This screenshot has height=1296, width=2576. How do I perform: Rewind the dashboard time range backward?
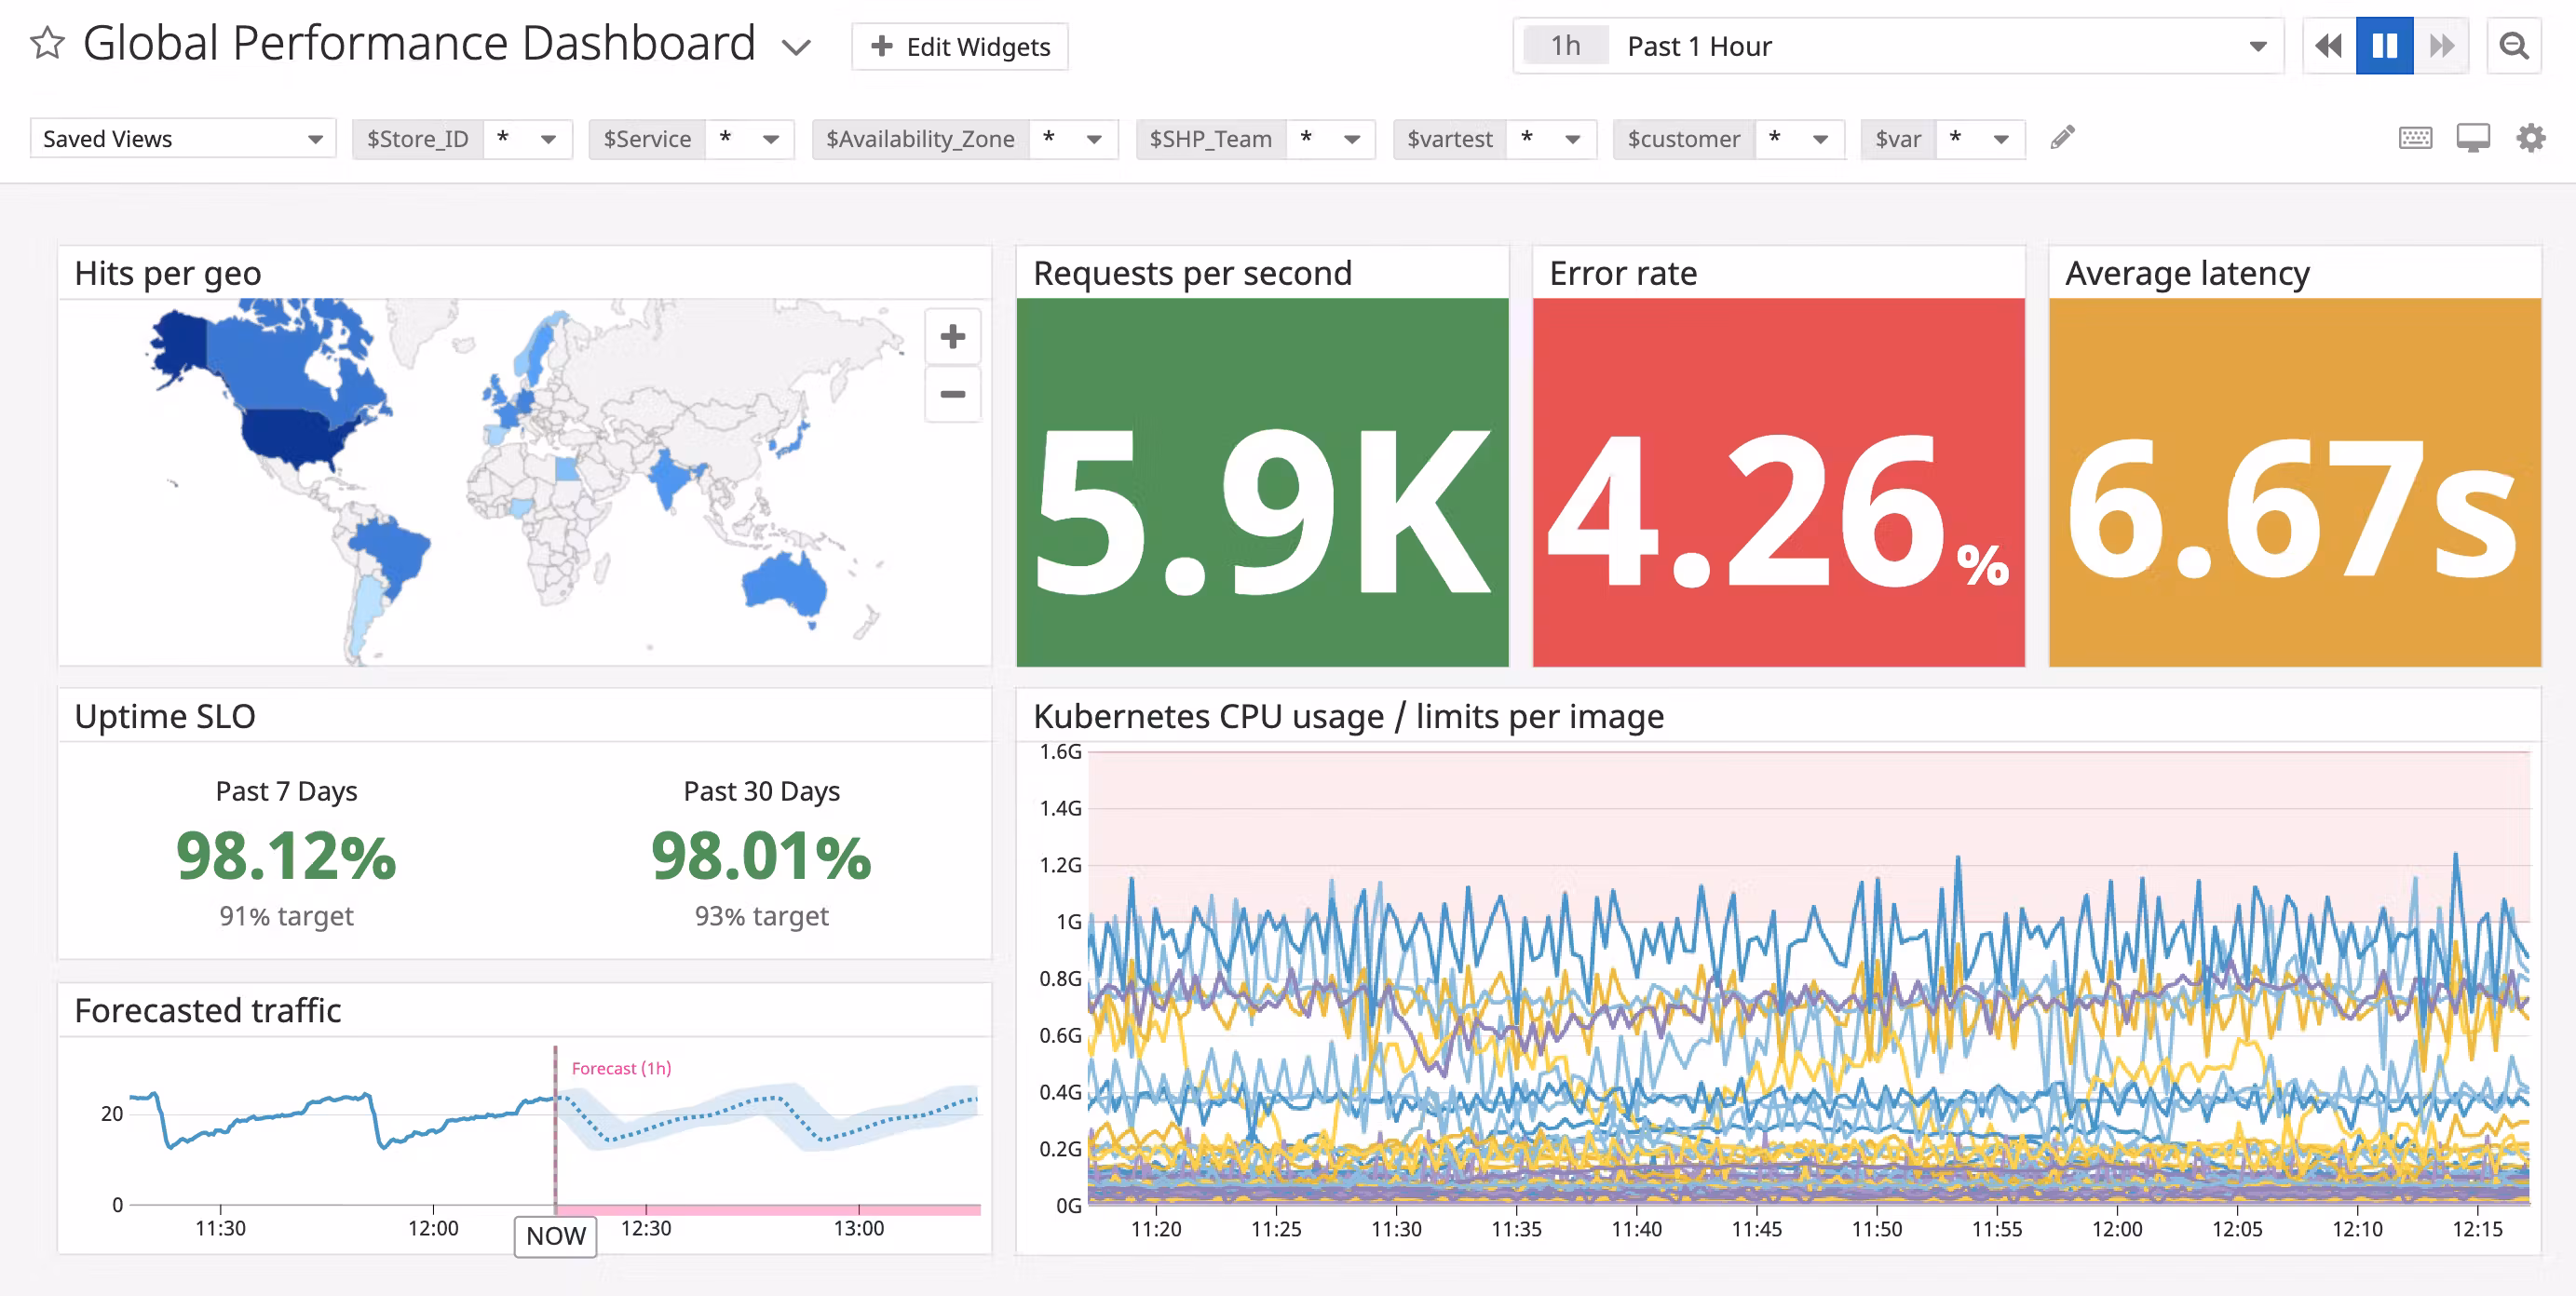(x=2330, y=45)
